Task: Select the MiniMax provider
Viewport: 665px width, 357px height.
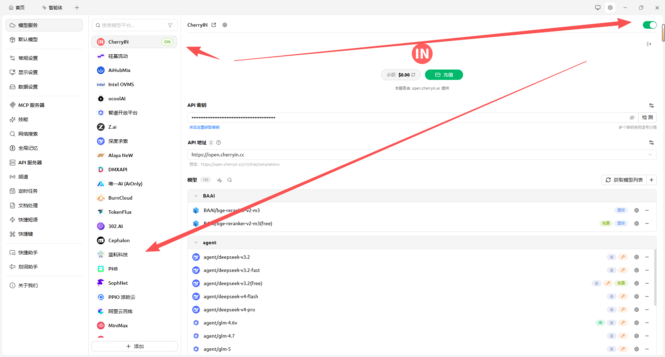Action: (134, 326)
